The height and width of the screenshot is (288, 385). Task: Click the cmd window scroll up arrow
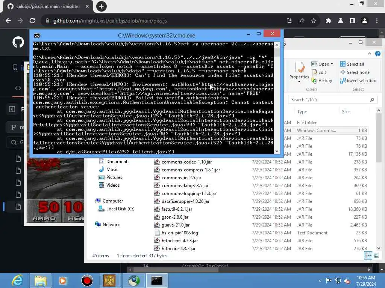(x=277, y=45)
